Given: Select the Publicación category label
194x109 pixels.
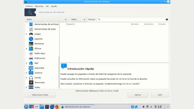Looking at the screenshot, I should pos(40,58).
